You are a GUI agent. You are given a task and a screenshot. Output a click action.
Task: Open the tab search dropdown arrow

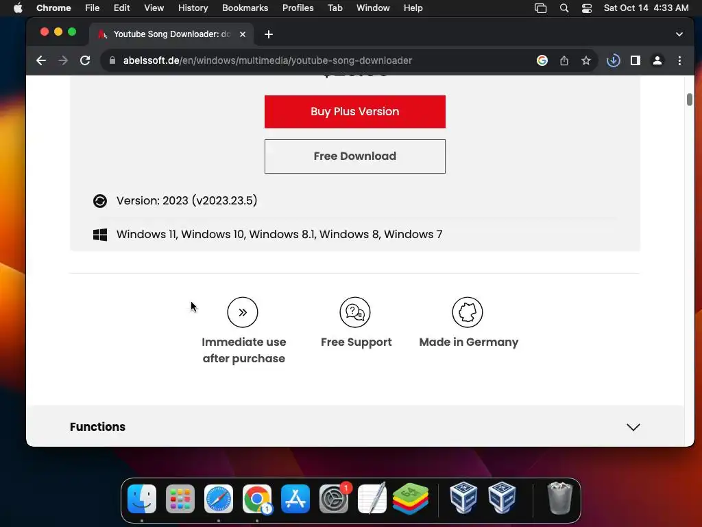[679, 34]
